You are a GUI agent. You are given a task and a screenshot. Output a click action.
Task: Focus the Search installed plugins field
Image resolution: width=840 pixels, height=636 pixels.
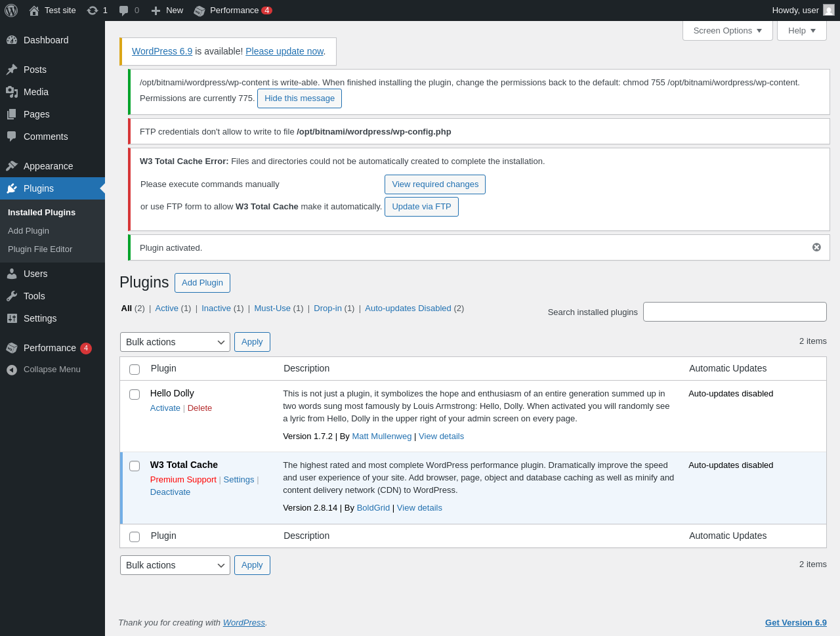(x=735, y=312)
